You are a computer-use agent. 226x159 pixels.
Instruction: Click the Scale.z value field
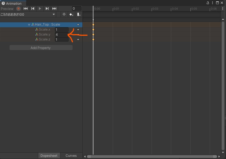[x=61, y=39]
